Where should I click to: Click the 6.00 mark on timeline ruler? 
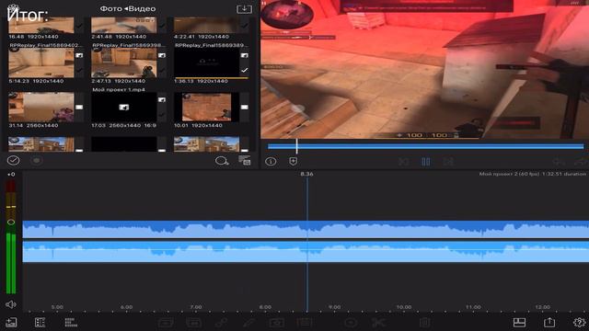tap(126, 307)
